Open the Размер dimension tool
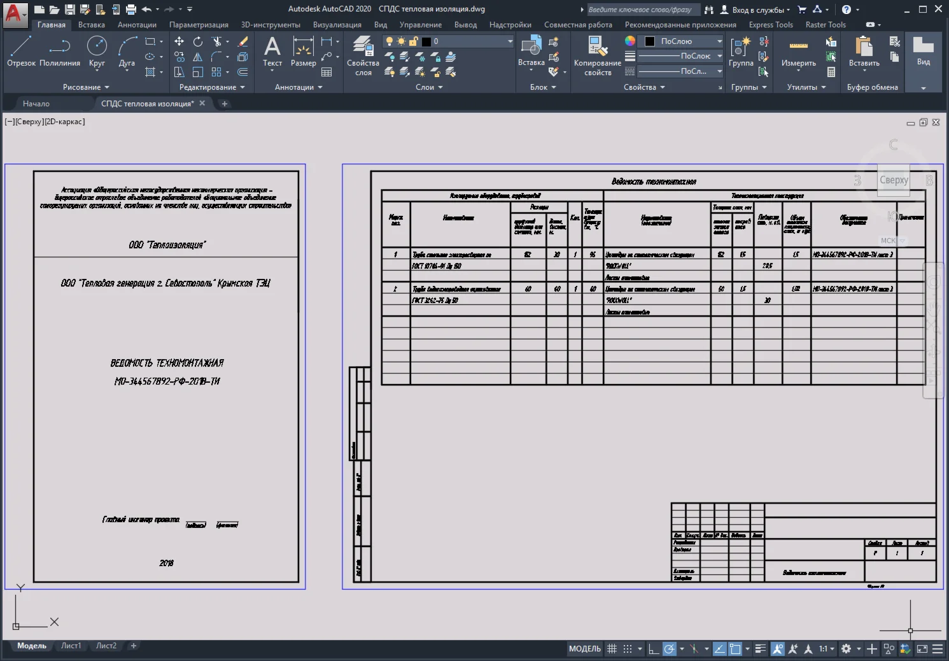 coord(303,51)
